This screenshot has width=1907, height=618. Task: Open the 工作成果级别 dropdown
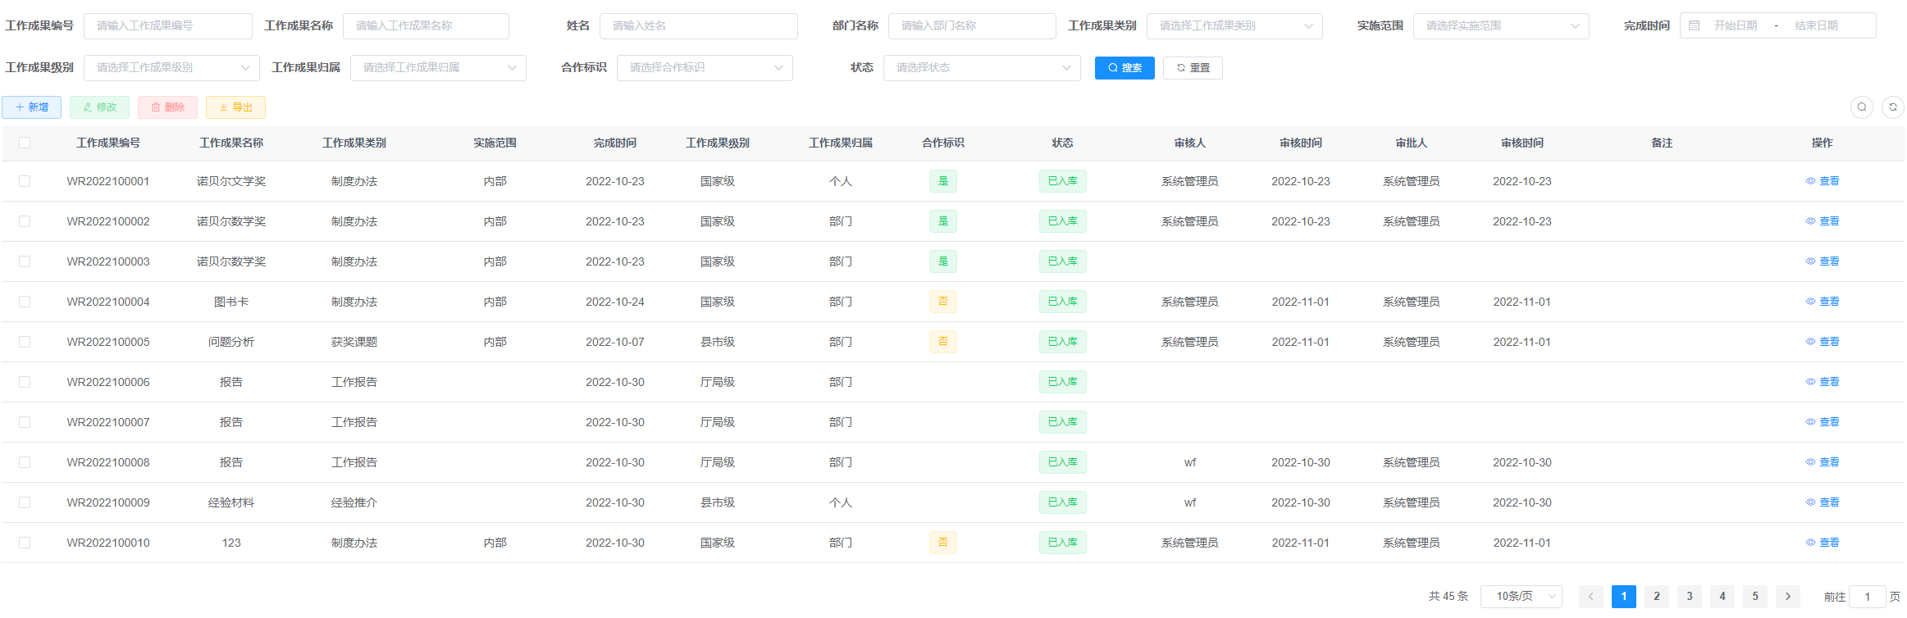(171, 68)
